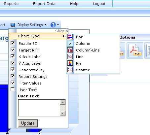
Task: Click the Display Settings monitor icon
Action: pyautogui.click(x=13, y=25)
